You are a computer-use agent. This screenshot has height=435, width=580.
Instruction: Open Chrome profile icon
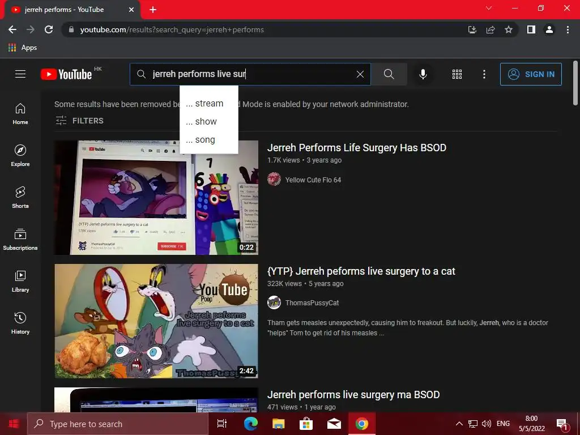549,29
